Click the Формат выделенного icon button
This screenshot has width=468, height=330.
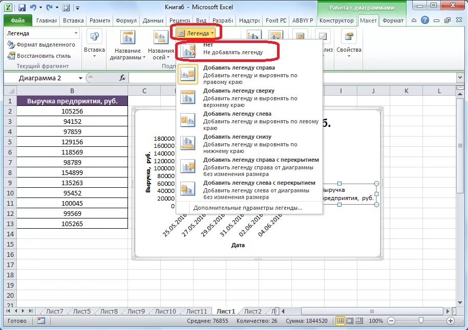click(x=11, y=45)
